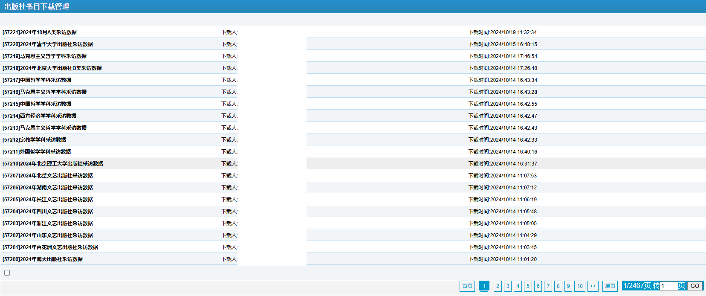706x296 pixels.
Task: Open record 57212 宗教学学科采访数据
Action: click(35, 140)
